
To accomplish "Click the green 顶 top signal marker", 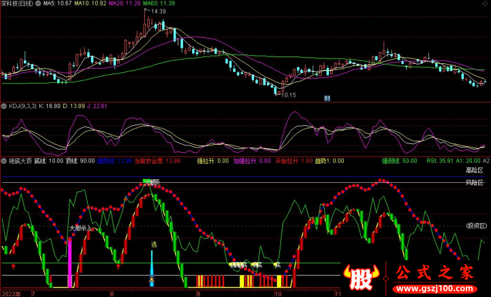I will pyautogui.click(x=147, y=182).
